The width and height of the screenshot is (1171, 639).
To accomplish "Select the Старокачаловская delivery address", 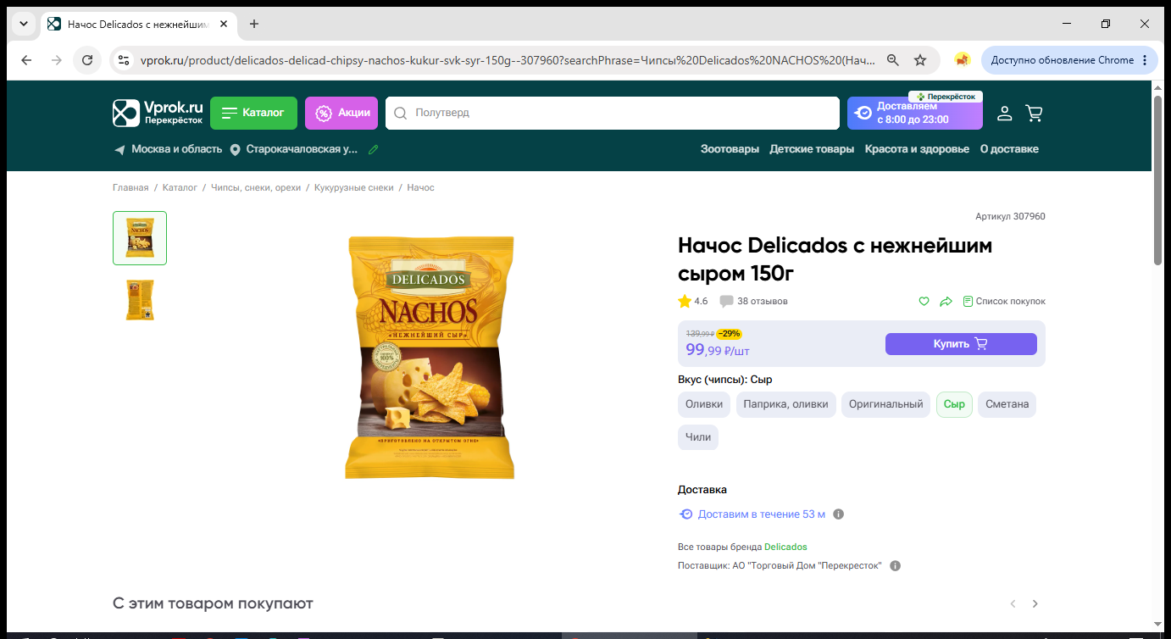I will point(294,149).
